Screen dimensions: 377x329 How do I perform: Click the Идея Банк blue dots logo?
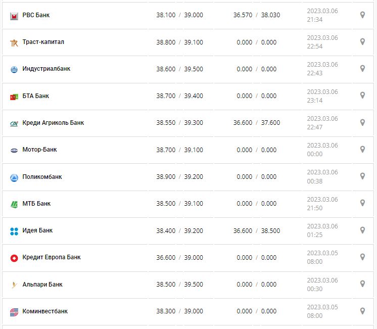[14, 231]
